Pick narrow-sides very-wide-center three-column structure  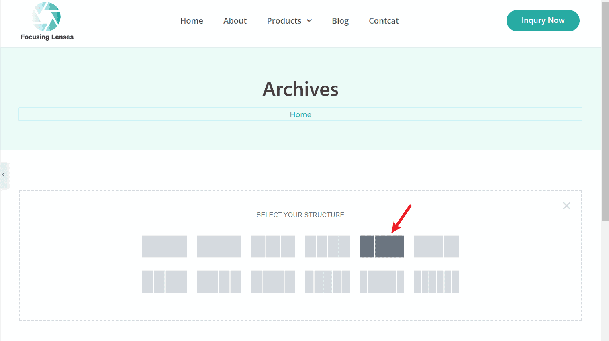[x=382, y=282]
